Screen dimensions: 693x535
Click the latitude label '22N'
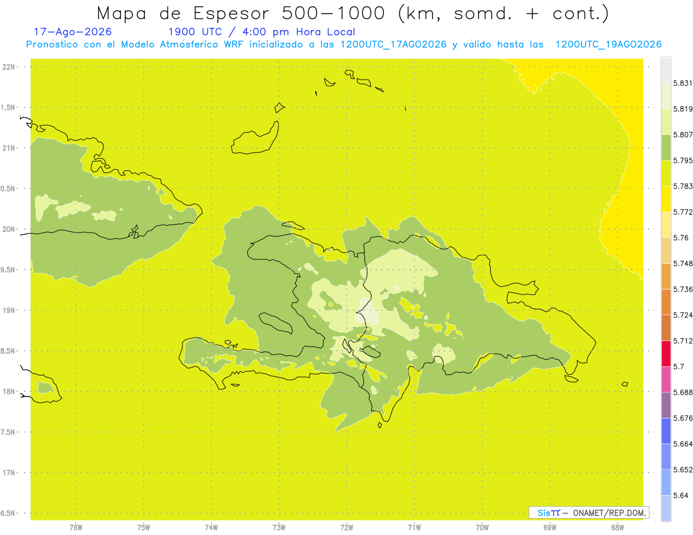pos(9,67)
